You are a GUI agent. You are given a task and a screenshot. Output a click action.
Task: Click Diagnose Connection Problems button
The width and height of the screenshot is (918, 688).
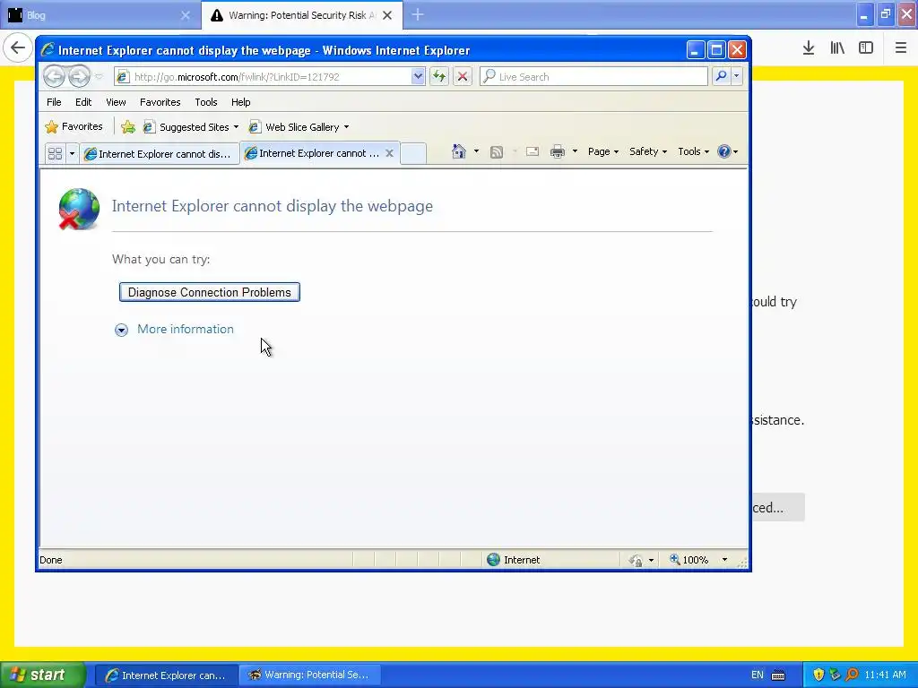pos(210,292)
